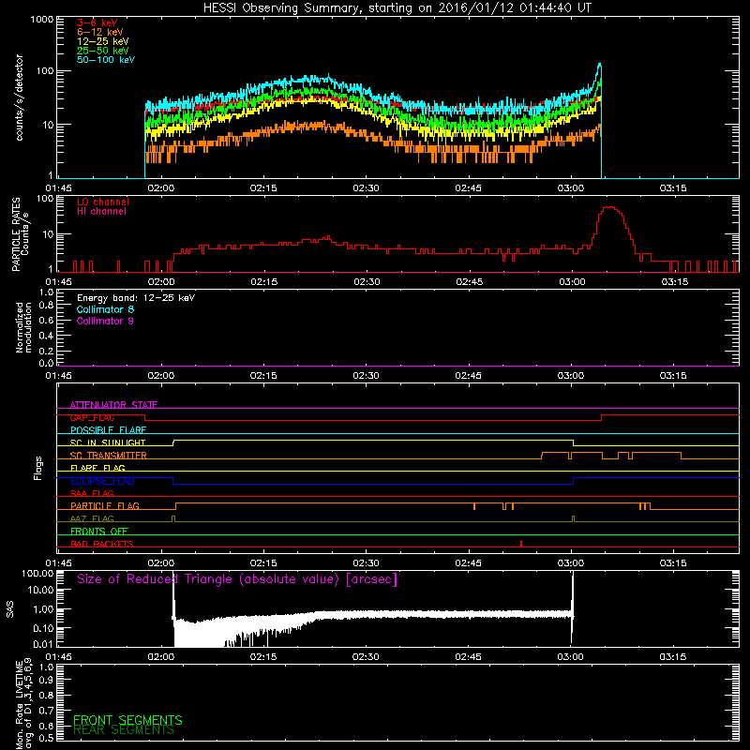Click the green FRONTS_OFF label
Screen dimensions: 750x750
99,532
